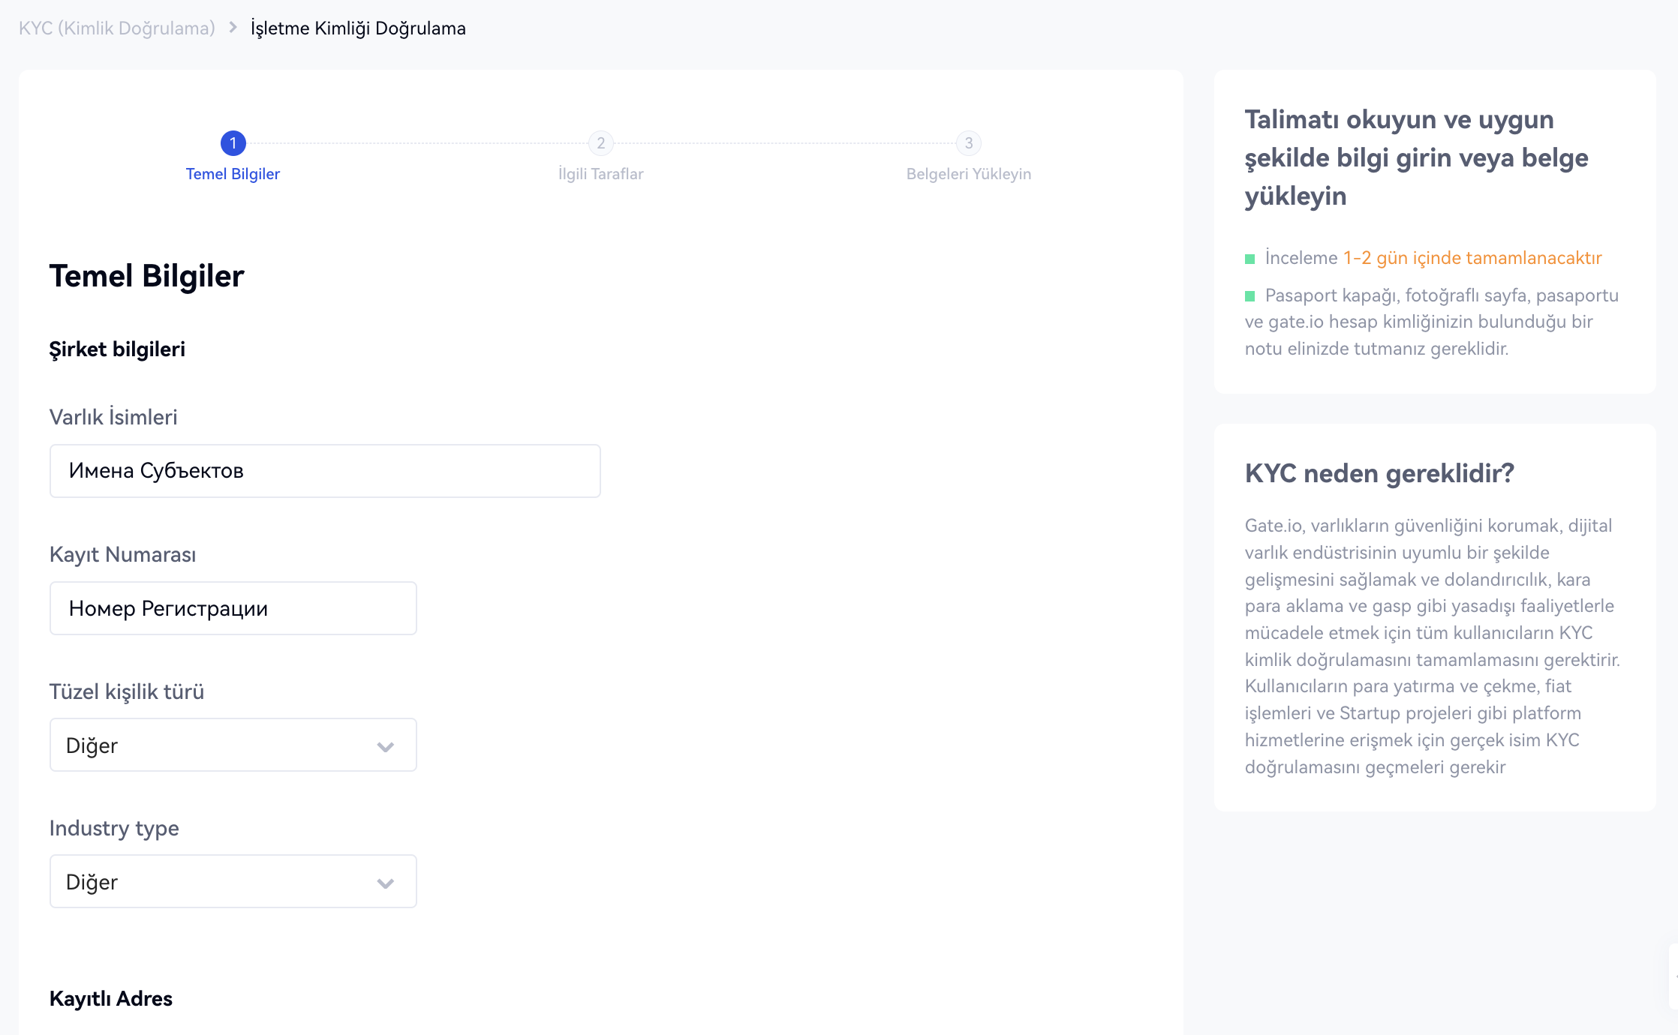
Task: Click chevron arrow in Industry type field
Action: 385,883
